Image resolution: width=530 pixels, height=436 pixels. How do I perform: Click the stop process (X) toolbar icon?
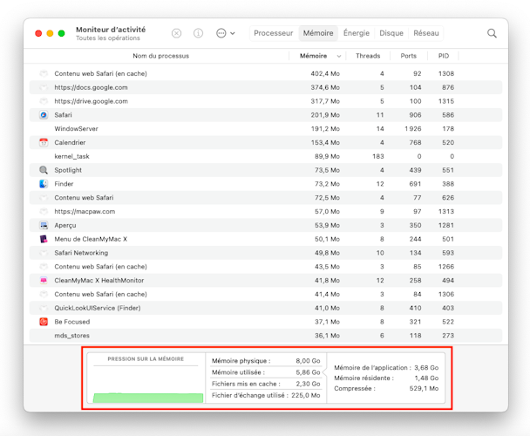(x=176, y=33)
